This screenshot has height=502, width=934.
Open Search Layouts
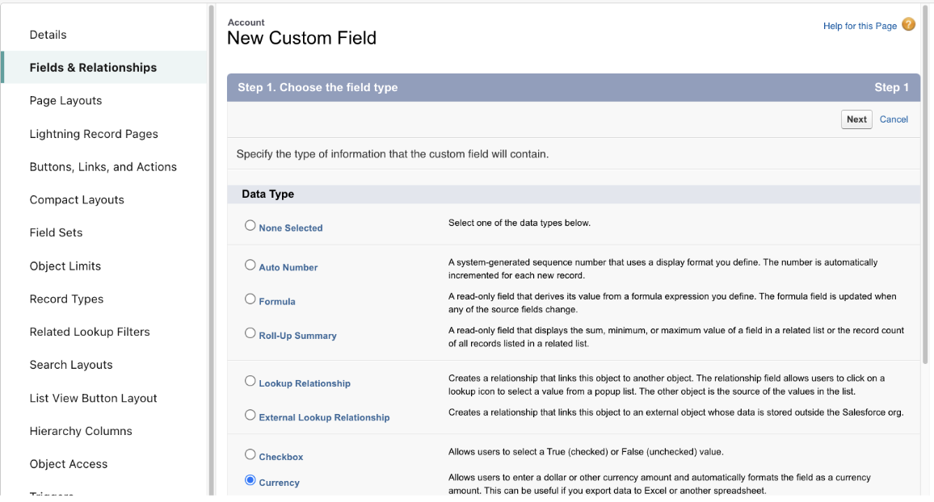tap(71, 365)
